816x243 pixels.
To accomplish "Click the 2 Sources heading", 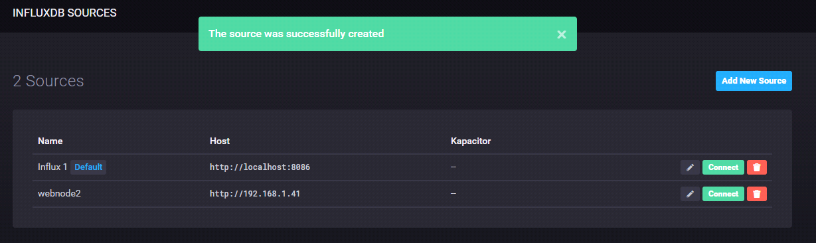I will pos(48,81).
